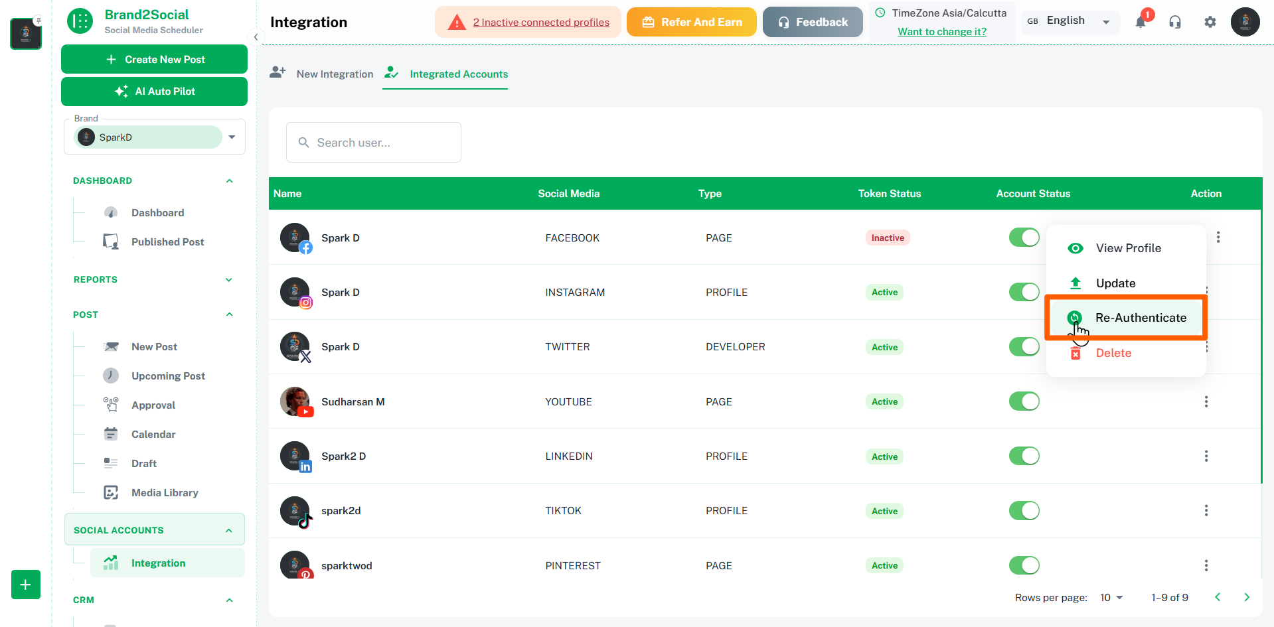
Task: Click the green plus button at bottom left
Action: [x=26, y=585]
